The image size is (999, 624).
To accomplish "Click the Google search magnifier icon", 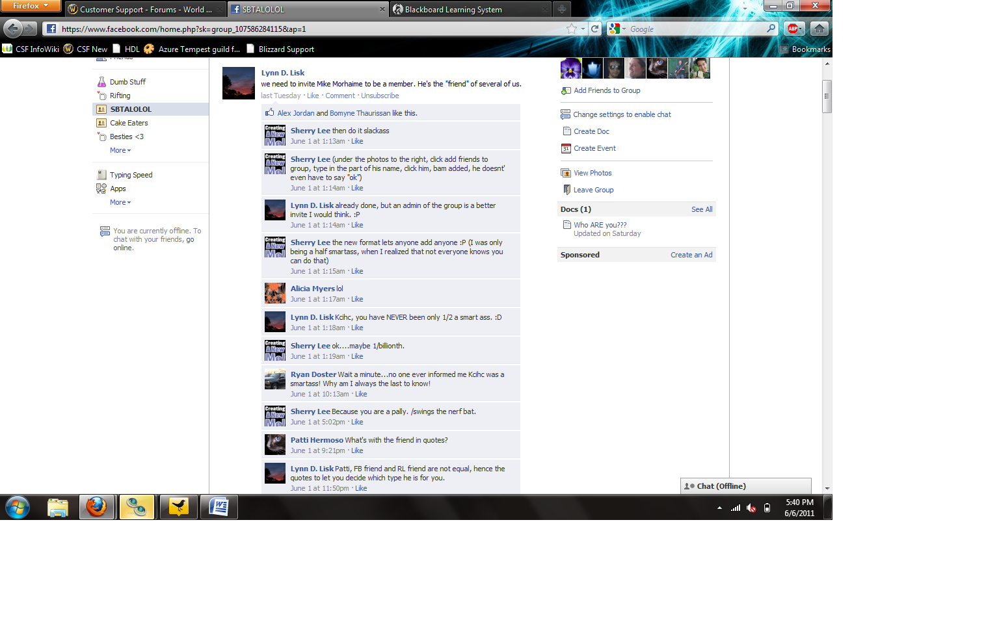I will pos(771,29).
